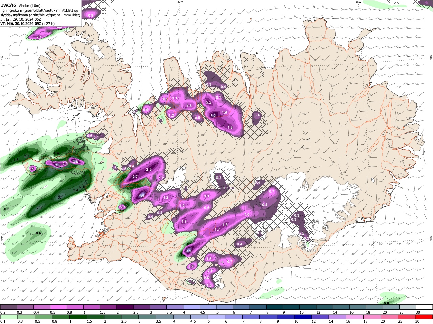The height and width of the screenshot is (324, 433).
Task: Select the white swatch ending the purple legend row
Action: (x=424, y=307)
